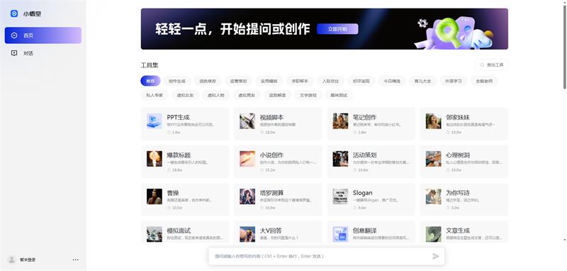Image resolution: width=567 pixels, height=271 pixels.
Task: Open the 文章生成 tool icon
Action: 433,234
